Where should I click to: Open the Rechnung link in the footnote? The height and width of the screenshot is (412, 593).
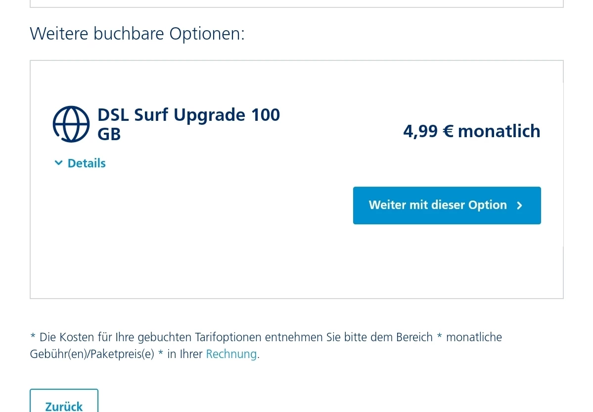(x=231, y=354)
